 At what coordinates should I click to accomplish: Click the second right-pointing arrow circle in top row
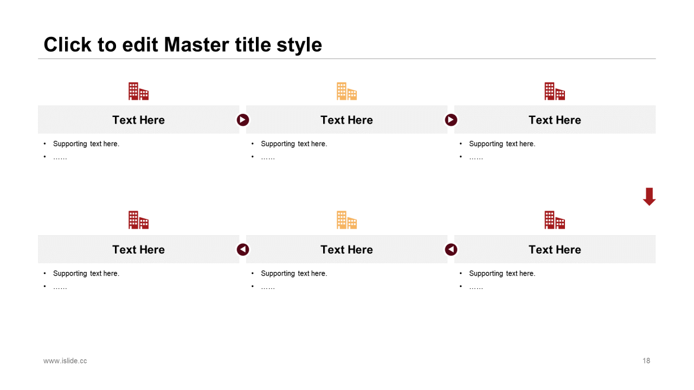pyautogui.click(x=451, y=120)
